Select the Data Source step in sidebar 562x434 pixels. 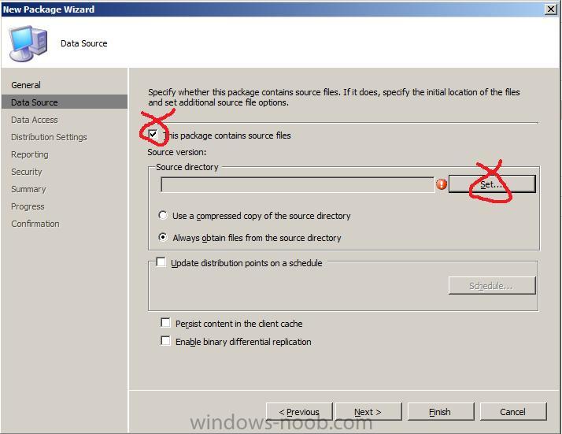tap(65, 102)
